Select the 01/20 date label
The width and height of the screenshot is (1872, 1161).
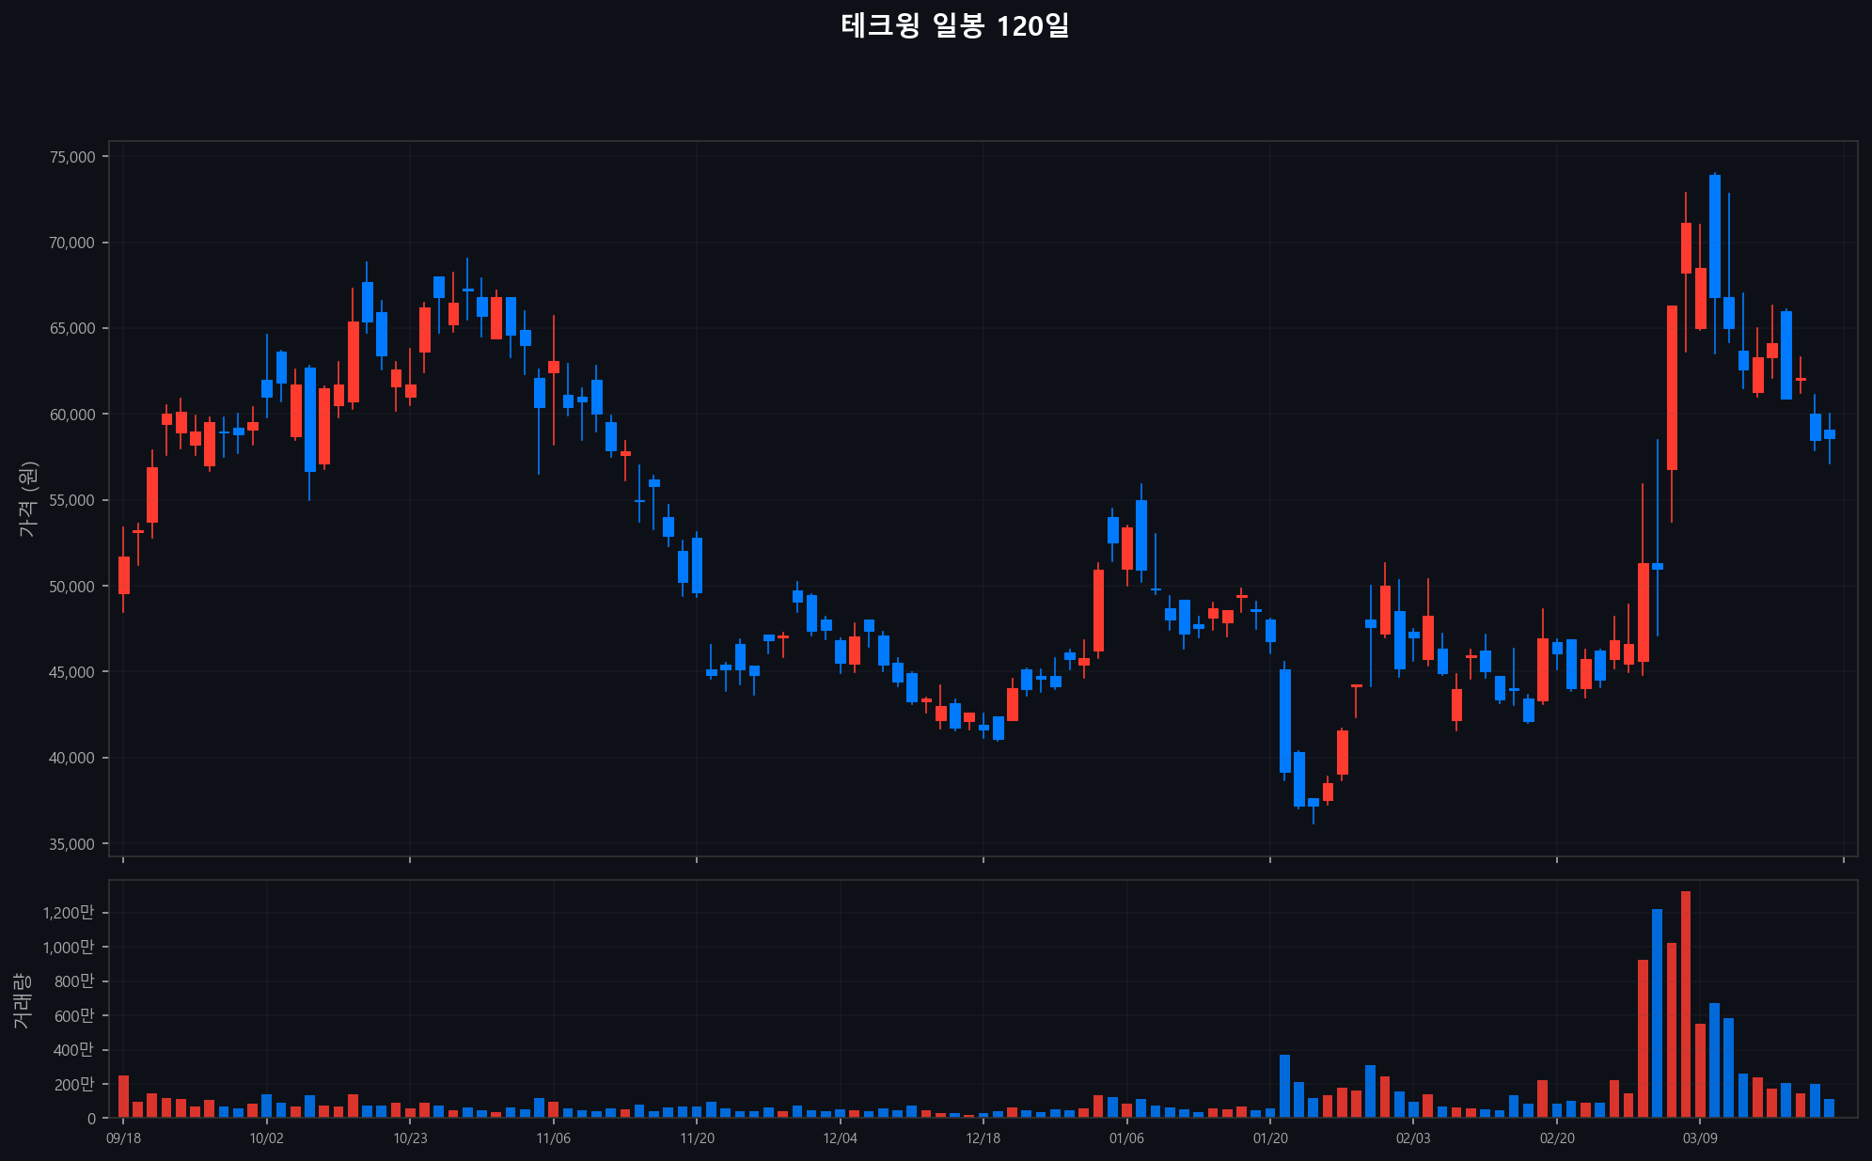point(1270,1138)
